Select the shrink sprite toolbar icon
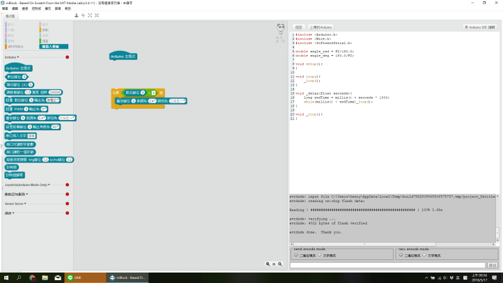503x283 pixels. point(96,15)
